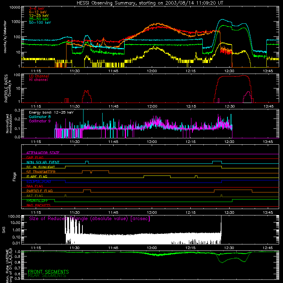Click the 11:45 tick under the Flags panel

[113, 213]
